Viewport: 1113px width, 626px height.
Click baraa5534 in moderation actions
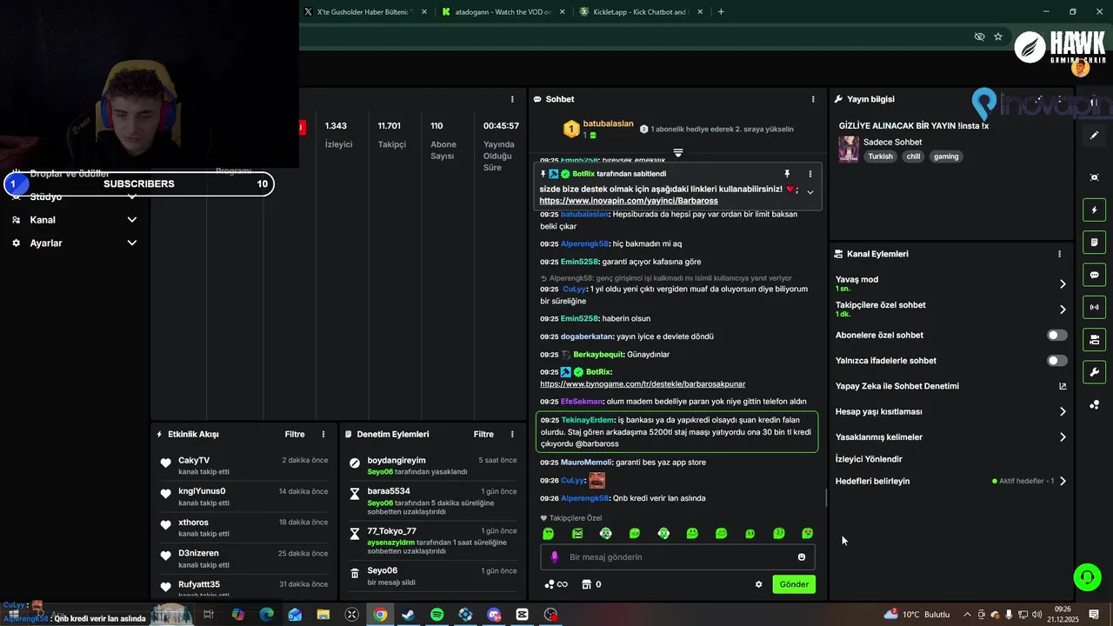389,491
